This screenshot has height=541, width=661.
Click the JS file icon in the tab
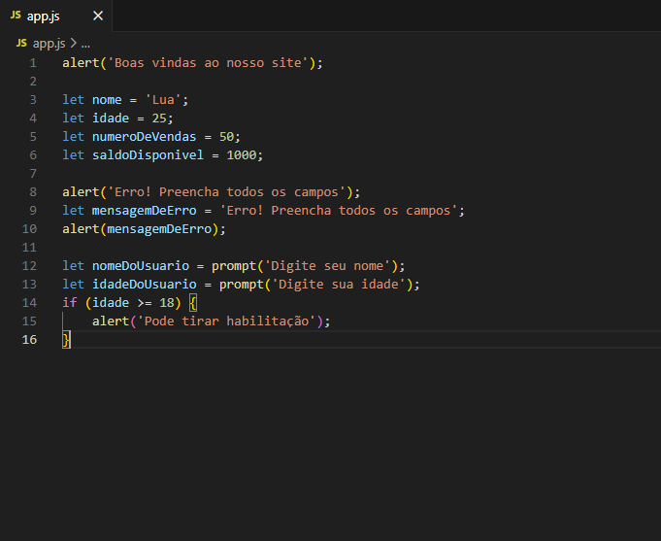[x=16, y=17]
